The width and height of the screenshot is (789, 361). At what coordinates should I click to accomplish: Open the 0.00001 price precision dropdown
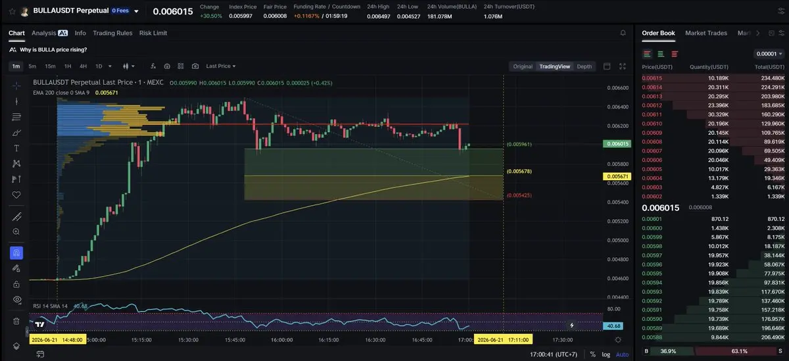coord(769,54)
